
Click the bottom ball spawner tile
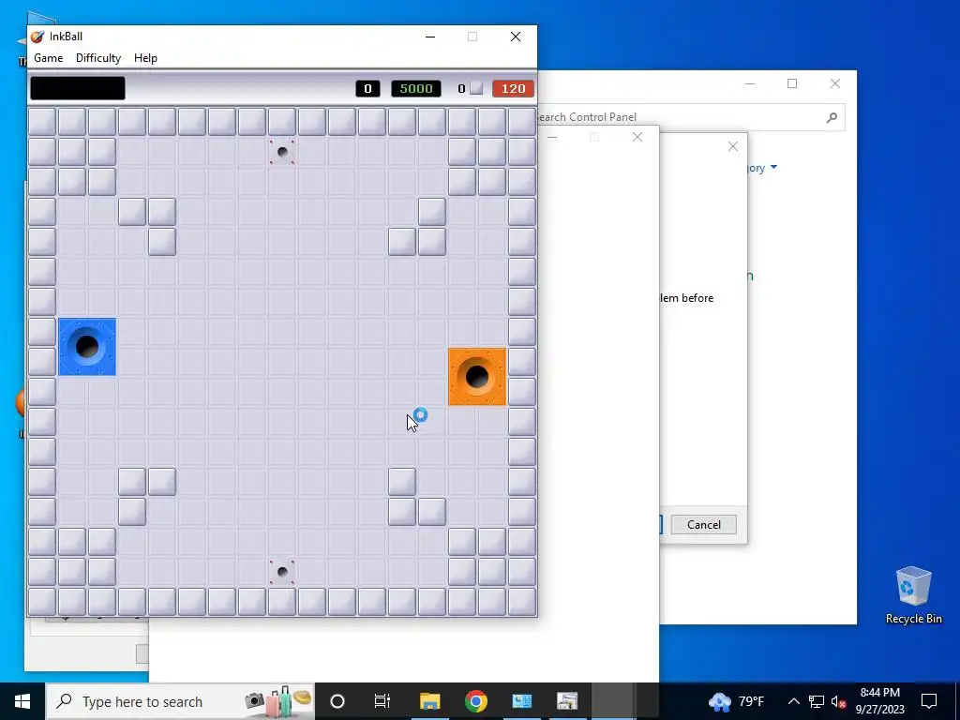point(282,572)
